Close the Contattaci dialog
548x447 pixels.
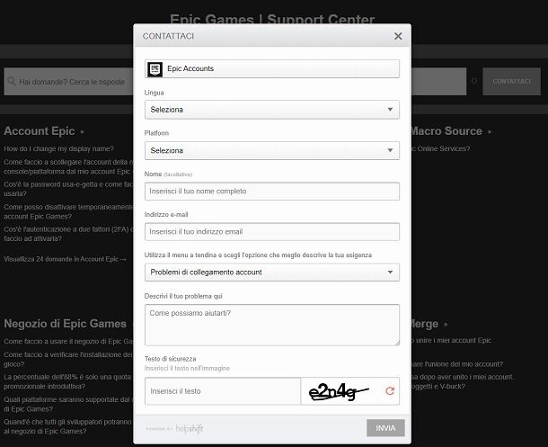coord(398,36)
